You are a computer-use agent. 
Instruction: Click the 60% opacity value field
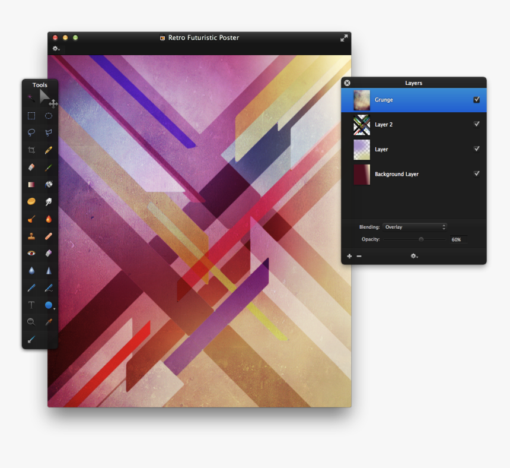457,239
